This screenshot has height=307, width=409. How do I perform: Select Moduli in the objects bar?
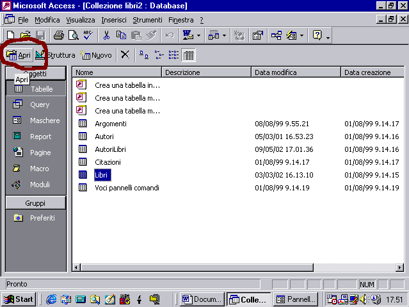tap(36, 185)
